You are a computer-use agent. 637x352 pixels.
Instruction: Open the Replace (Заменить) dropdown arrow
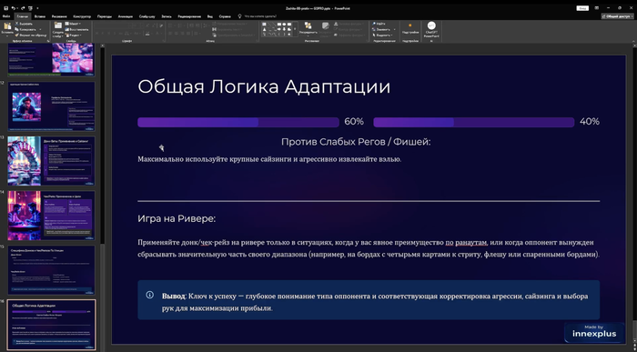394,30
